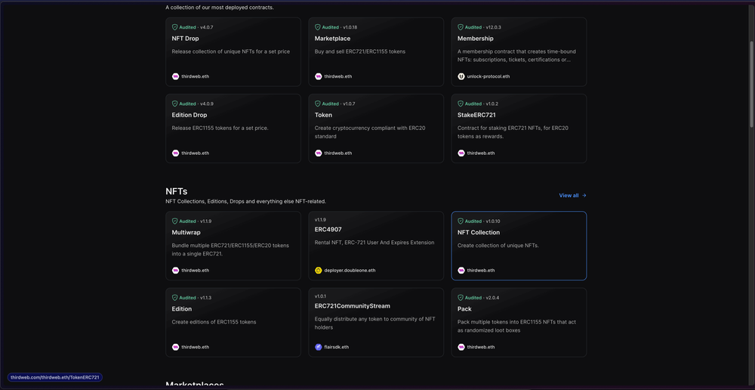Click the thirdweb.eth avatar on NFT Drop card
755x390 pixels.
pos(176,76)
